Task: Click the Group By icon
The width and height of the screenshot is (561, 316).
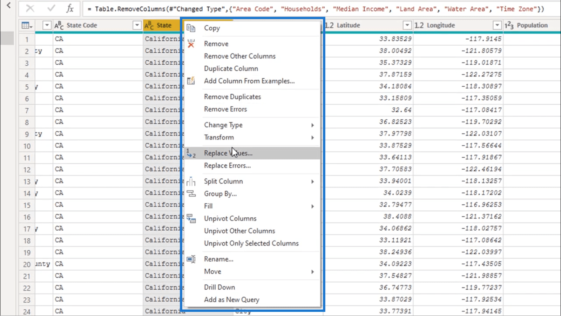Action: pyautogui.click(x=191, y=193)
